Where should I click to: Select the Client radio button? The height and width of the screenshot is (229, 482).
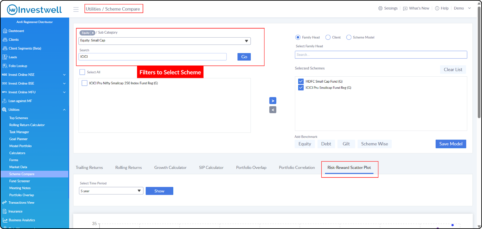pyautogui.click(x=328, y=37)
